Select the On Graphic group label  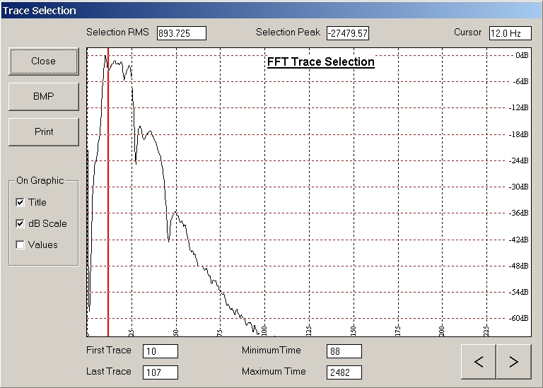pyautogui.click(x=40, y=181)
